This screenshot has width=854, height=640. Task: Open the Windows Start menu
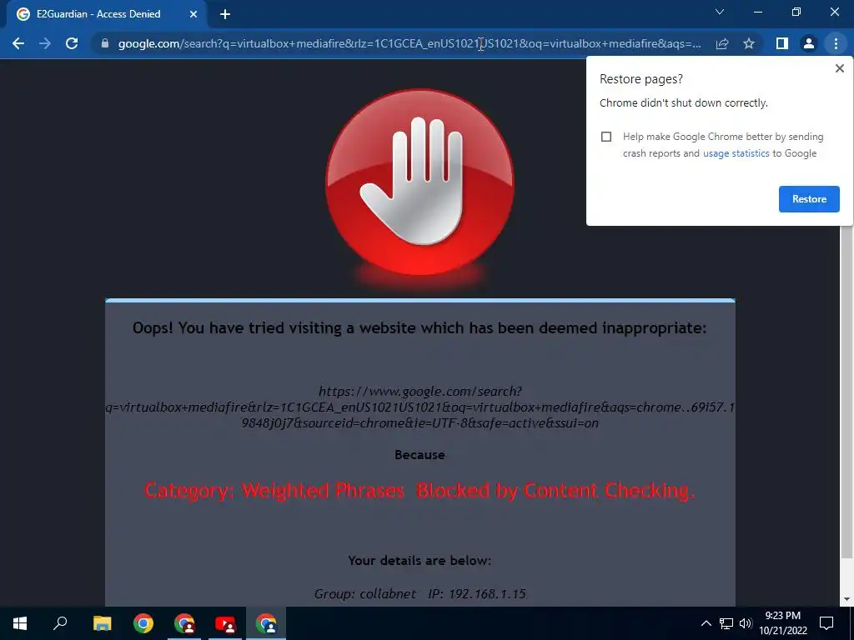(20, 623)
